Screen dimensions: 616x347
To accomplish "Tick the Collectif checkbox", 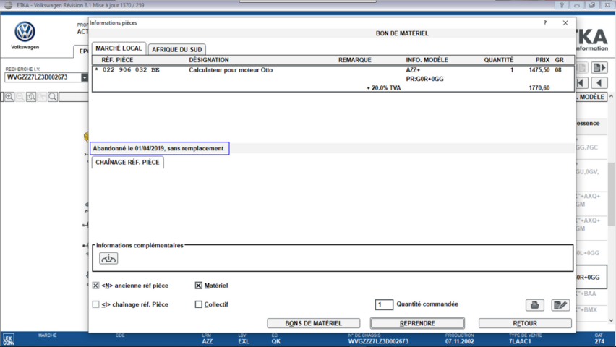I will [199, 304].
